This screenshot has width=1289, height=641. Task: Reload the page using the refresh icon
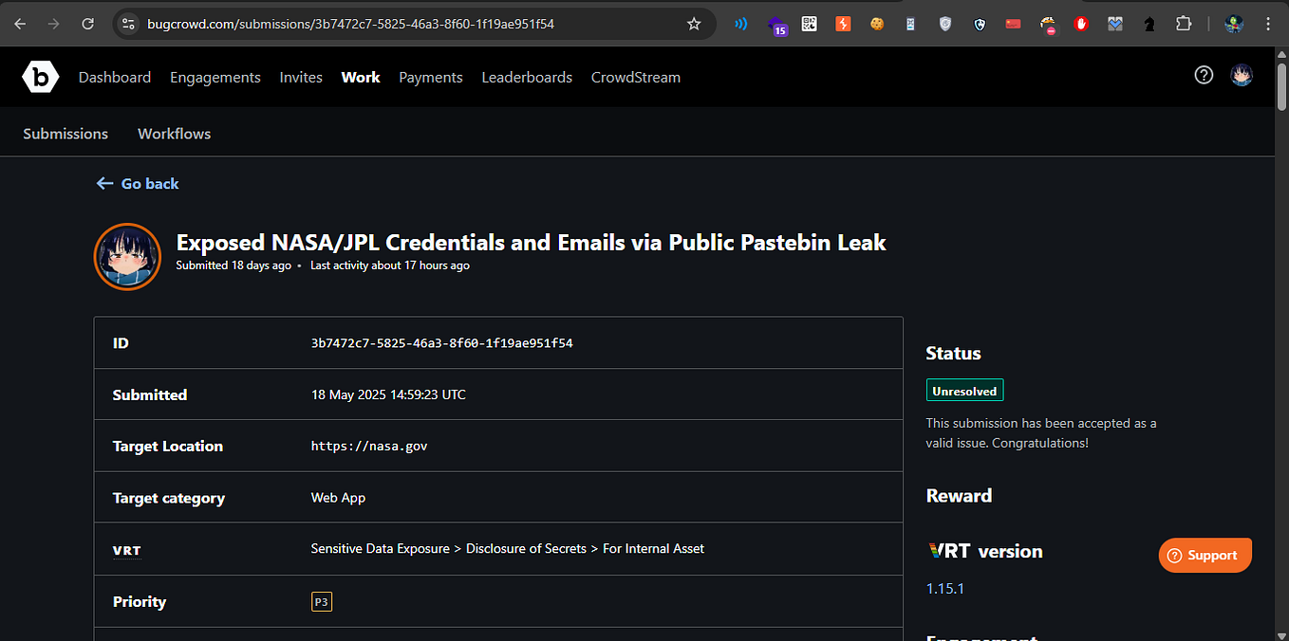[87, 24]
